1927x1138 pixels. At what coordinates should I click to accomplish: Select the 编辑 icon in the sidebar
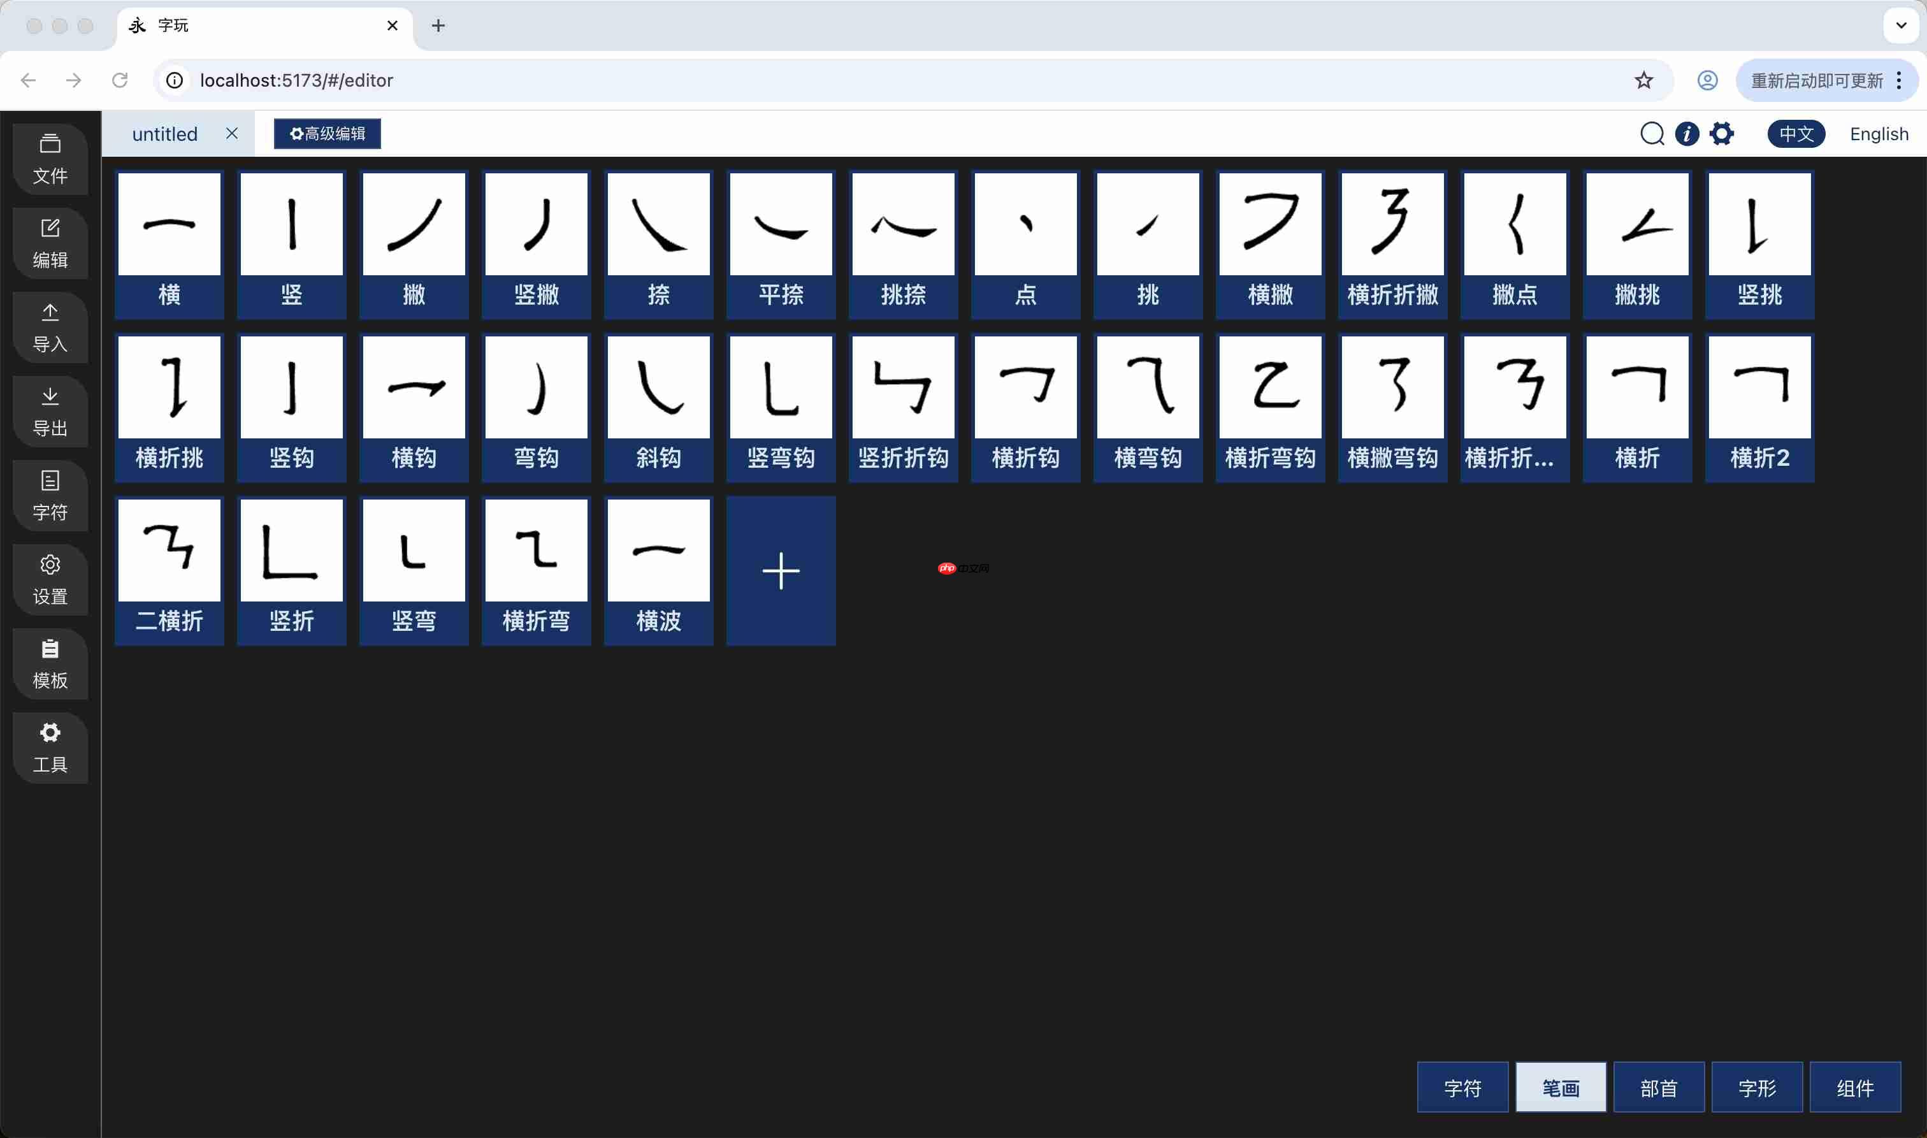point(50,243)
